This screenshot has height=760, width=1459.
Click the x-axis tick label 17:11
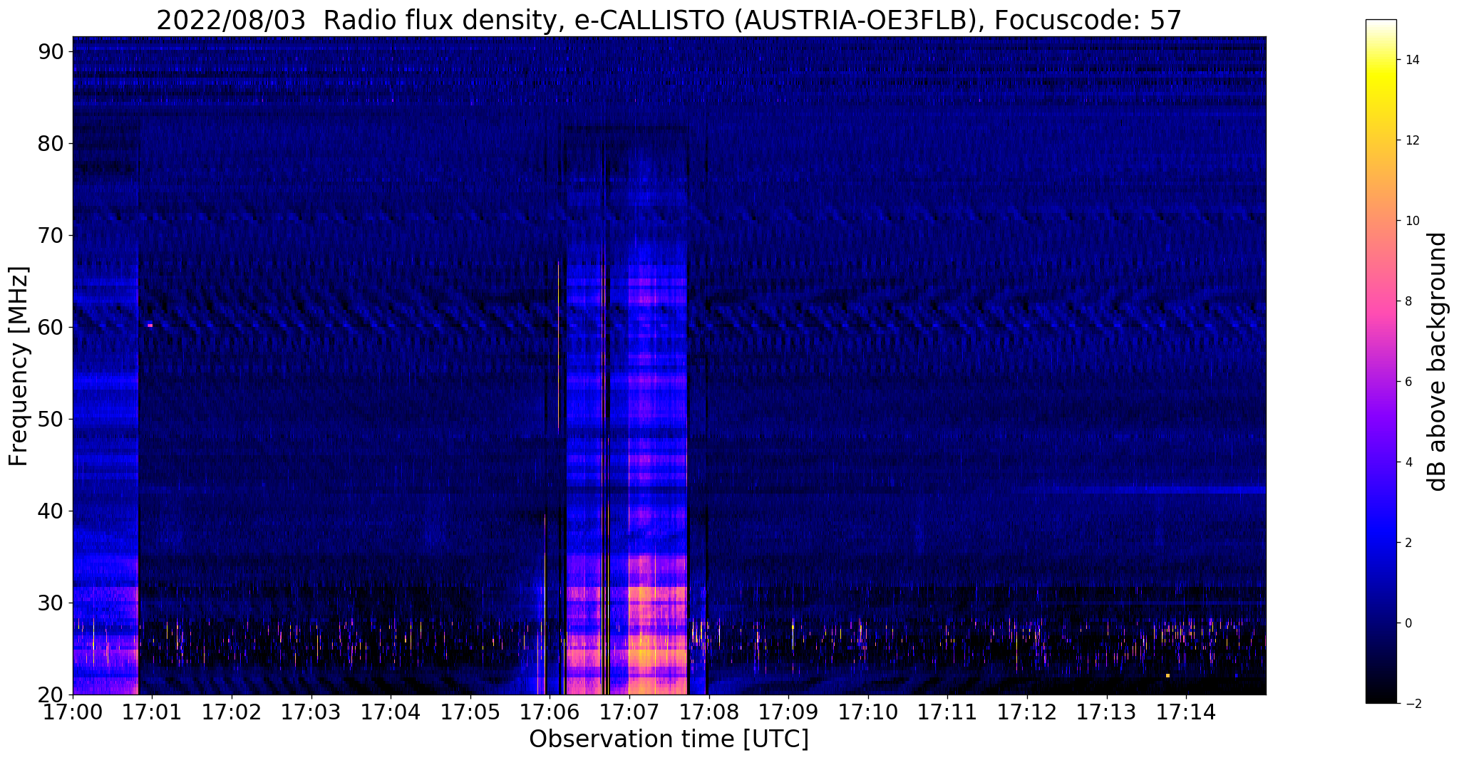pyautogui.click(x=948, y=712)
